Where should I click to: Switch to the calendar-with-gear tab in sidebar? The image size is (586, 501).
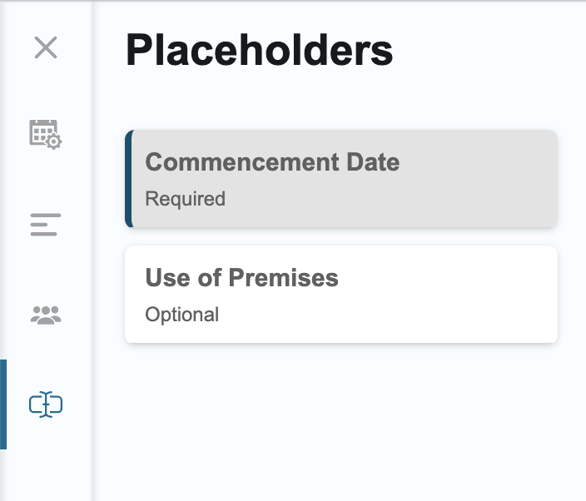point(46,135)
